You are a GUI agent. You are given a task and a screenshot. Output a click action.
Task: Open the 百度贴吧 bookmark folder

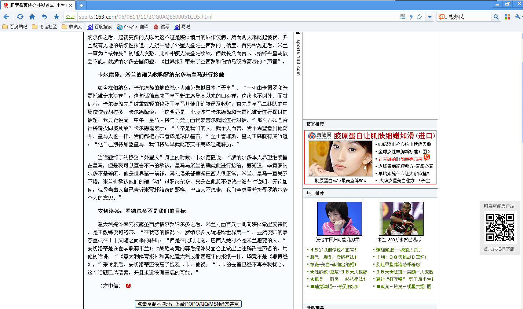point(15,27)
